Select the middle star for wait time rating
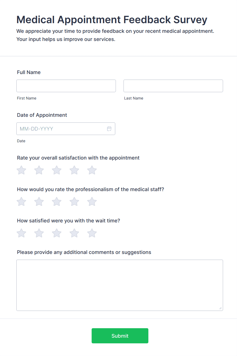237x356 pixels. click(56, 233)
